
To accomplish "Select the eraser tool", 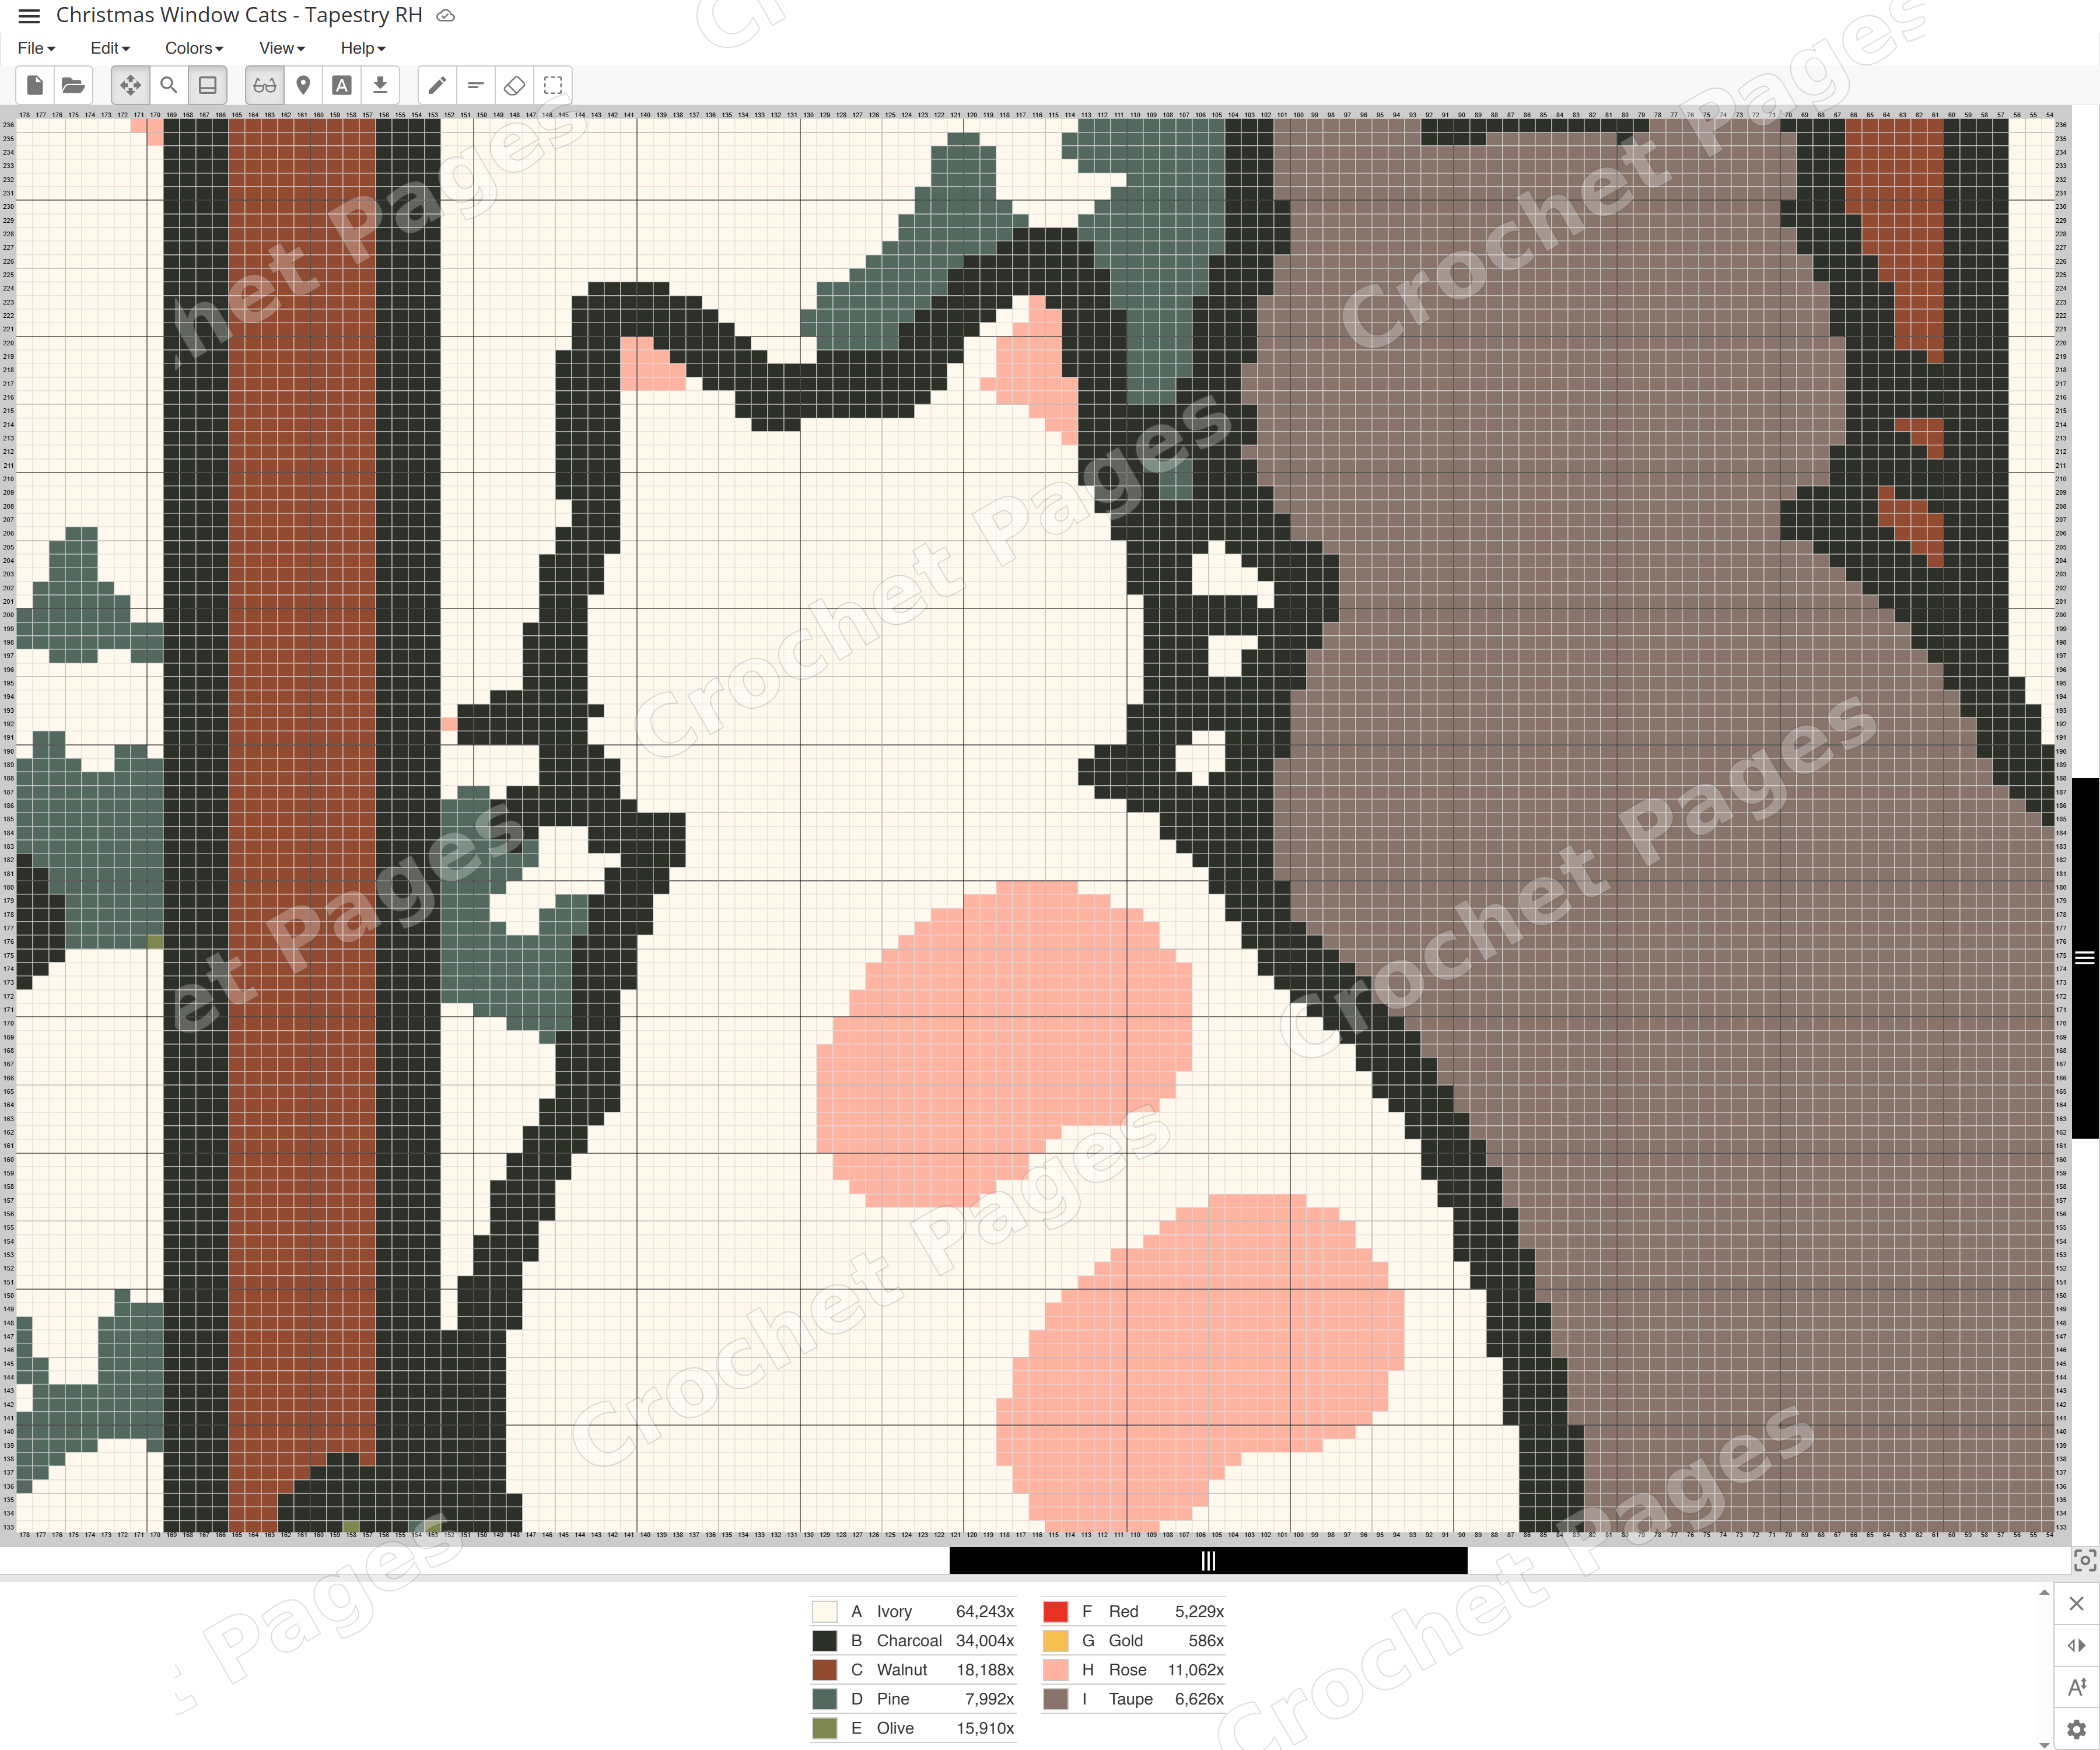I will coord(514,85).
